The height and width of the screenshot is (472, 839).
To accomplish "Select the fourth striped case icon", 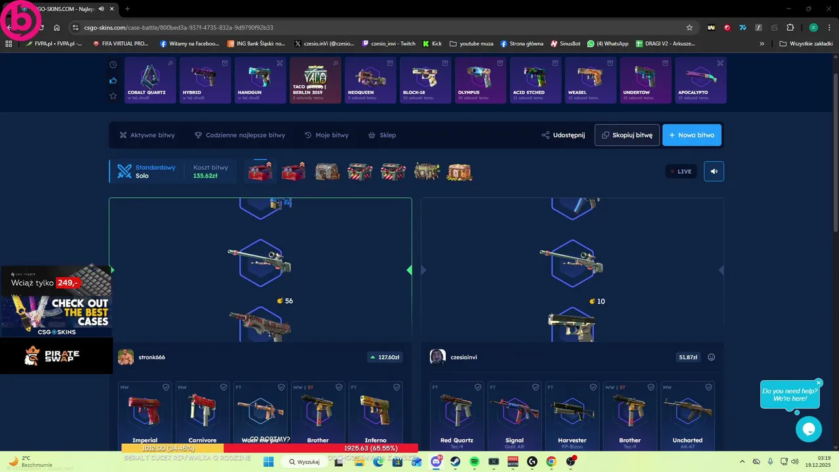I will click(x=360, y=172).
